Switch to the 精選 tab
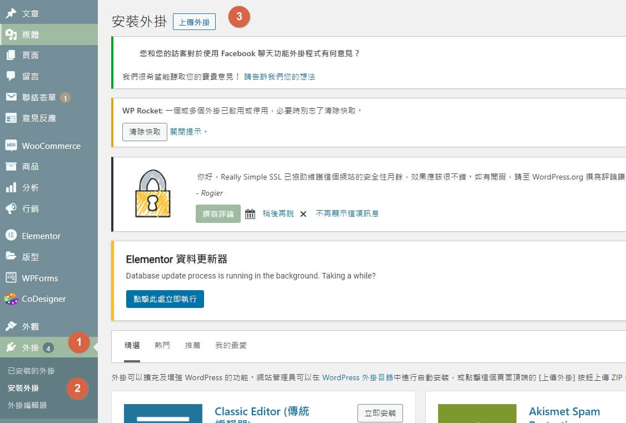626x423 pixels. (x=132, y=345)
